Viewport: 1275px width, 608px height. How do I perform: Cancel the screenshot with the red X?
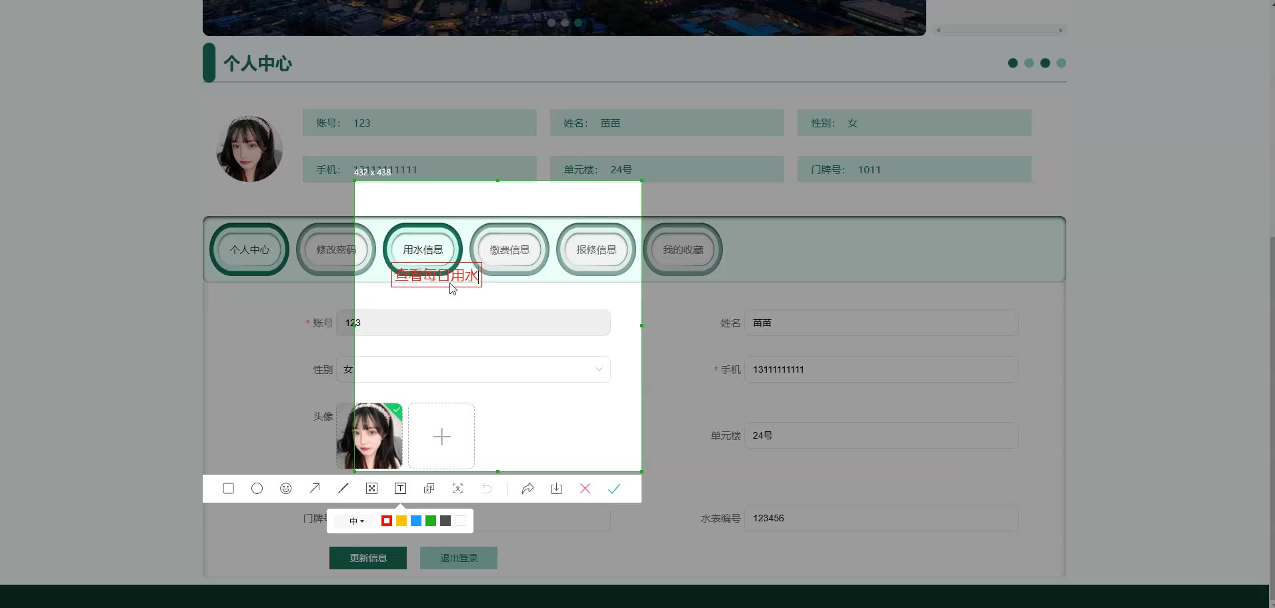[x=585, y=489]
